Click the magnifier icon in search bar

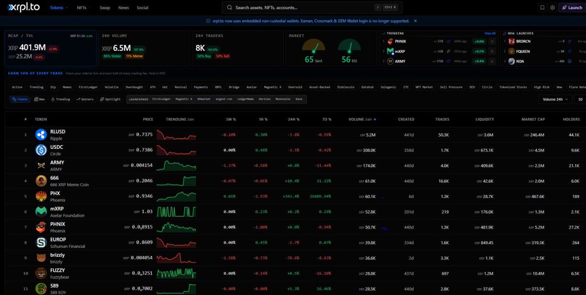click(230, 8)
